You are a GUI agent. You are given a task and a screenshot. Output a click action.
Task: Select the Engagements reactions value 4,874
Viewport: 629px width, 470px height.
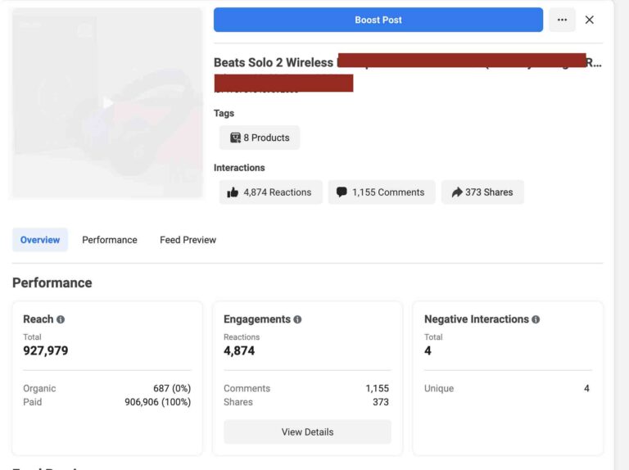click(239, 351)
